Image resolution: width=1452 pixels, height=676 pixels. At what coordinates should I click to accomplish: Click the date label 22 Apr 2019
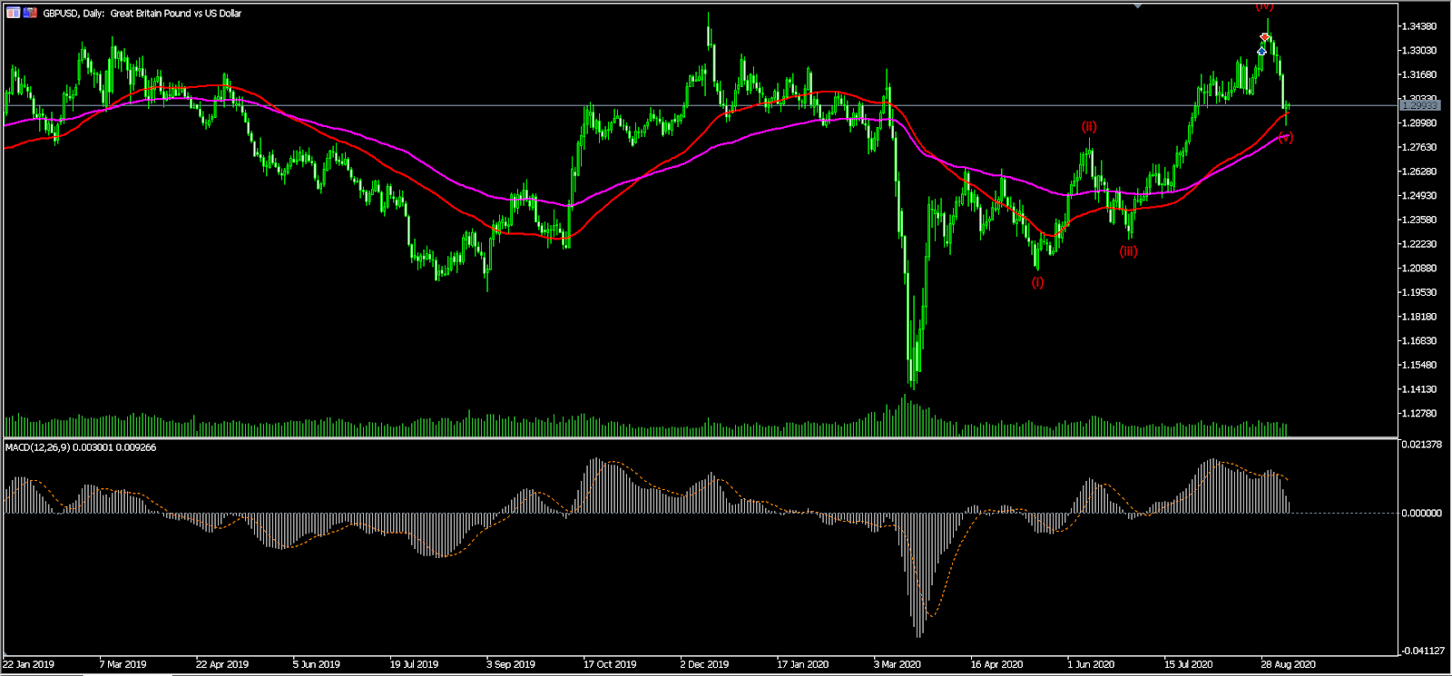pos(222,664)
